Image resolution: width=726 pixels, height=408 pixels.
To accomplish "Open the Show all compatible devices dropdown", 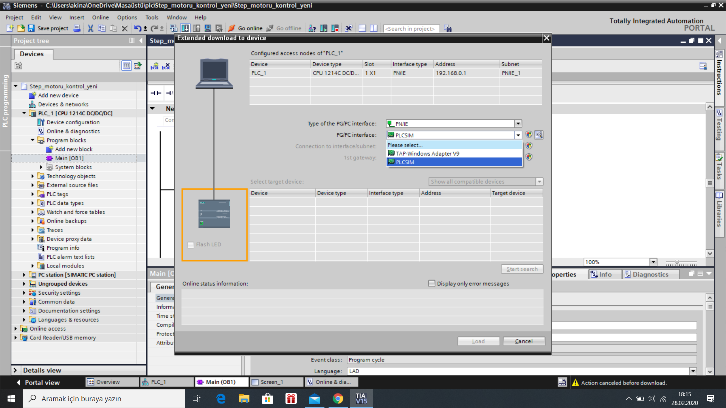I will point(540,182).
